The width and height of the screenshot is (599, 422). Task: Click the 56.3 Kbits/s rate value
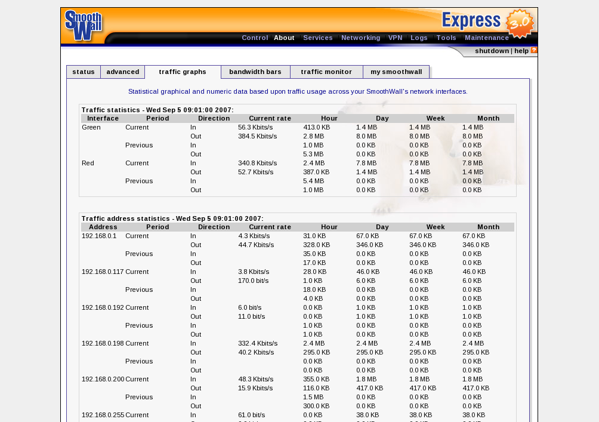[x=255, y=127]
